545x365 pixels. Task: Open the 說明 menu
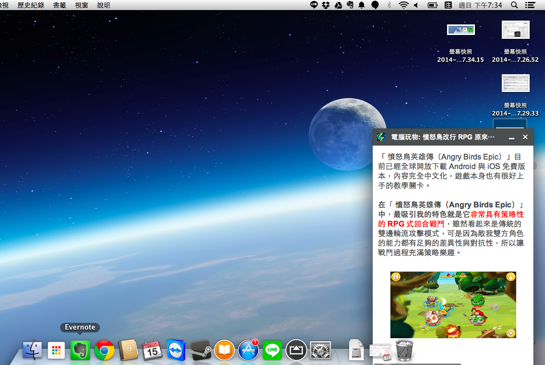coord(104,5)
